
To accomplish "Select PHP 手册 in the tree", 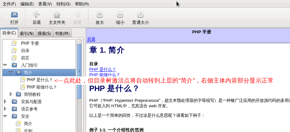I will 30,43.
